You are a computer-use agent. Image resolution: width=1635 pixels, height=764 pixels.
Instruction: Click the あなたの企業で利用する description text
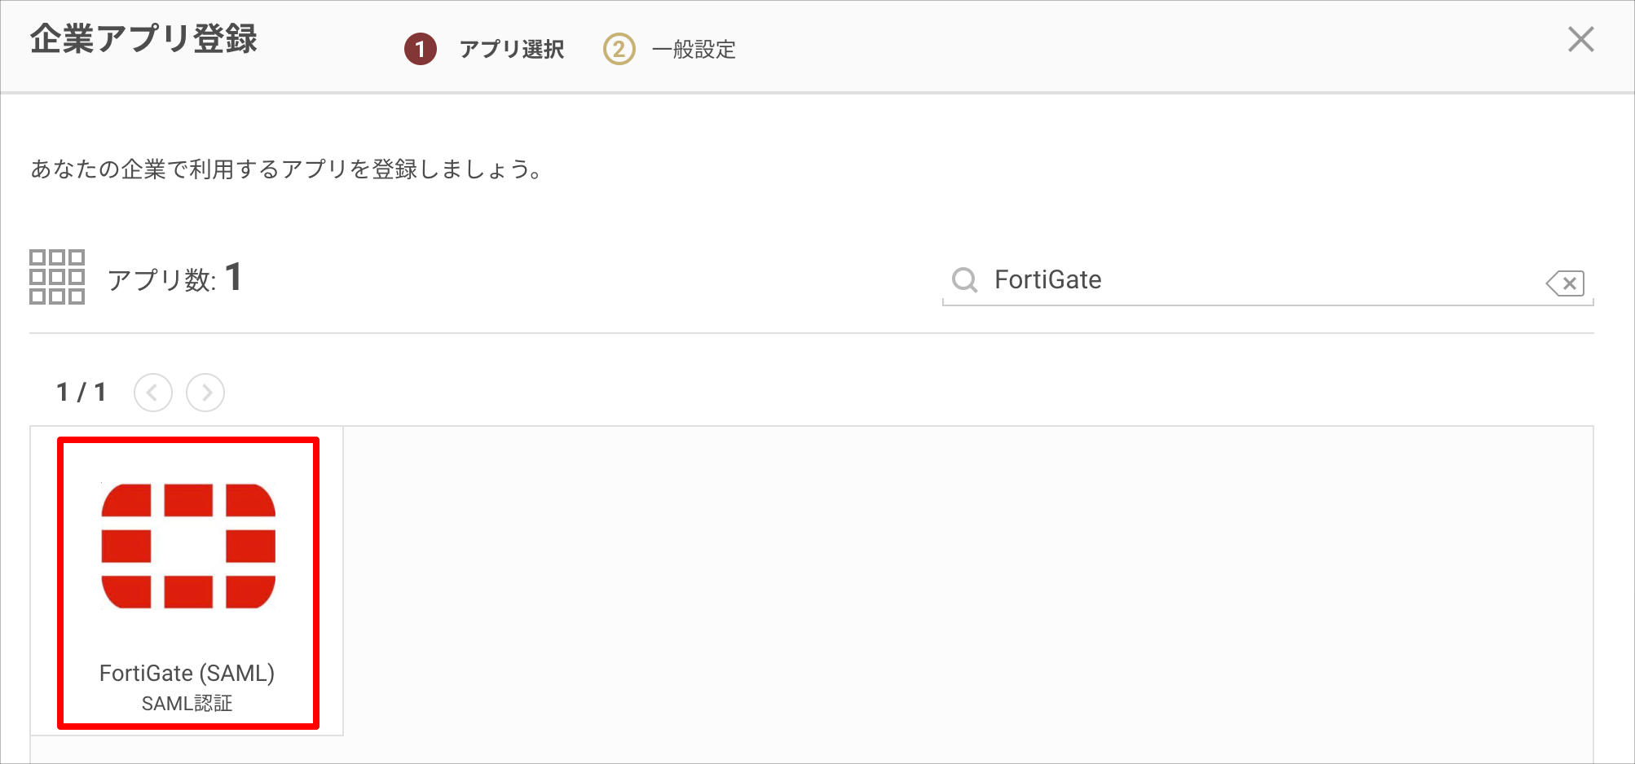click(285, 169)
